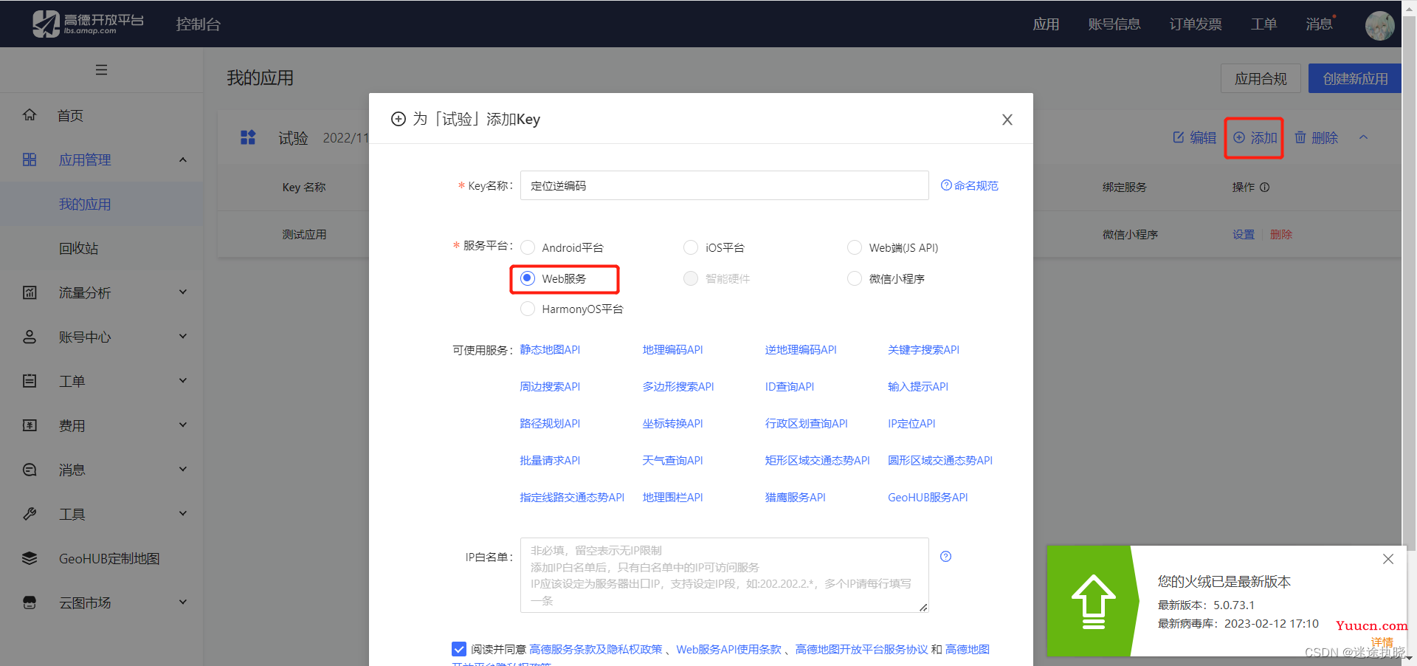Click the Amap open platform logo
The width and height of the screenshot is (1417, 666).
coord(89,24)
